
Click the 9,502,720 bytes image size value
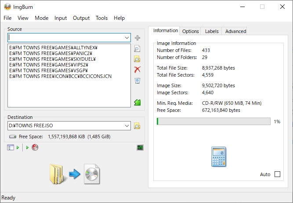218,85
